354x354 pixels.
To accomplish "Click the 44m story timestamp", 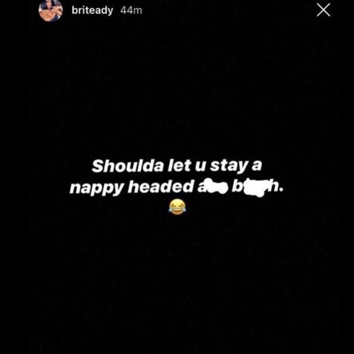I will (131, 10).
